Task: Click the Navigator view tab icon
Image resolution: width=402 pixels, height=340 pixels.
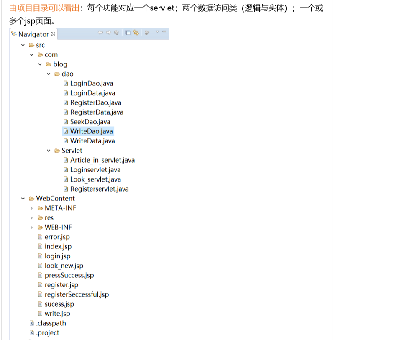Action: point(14,34)
